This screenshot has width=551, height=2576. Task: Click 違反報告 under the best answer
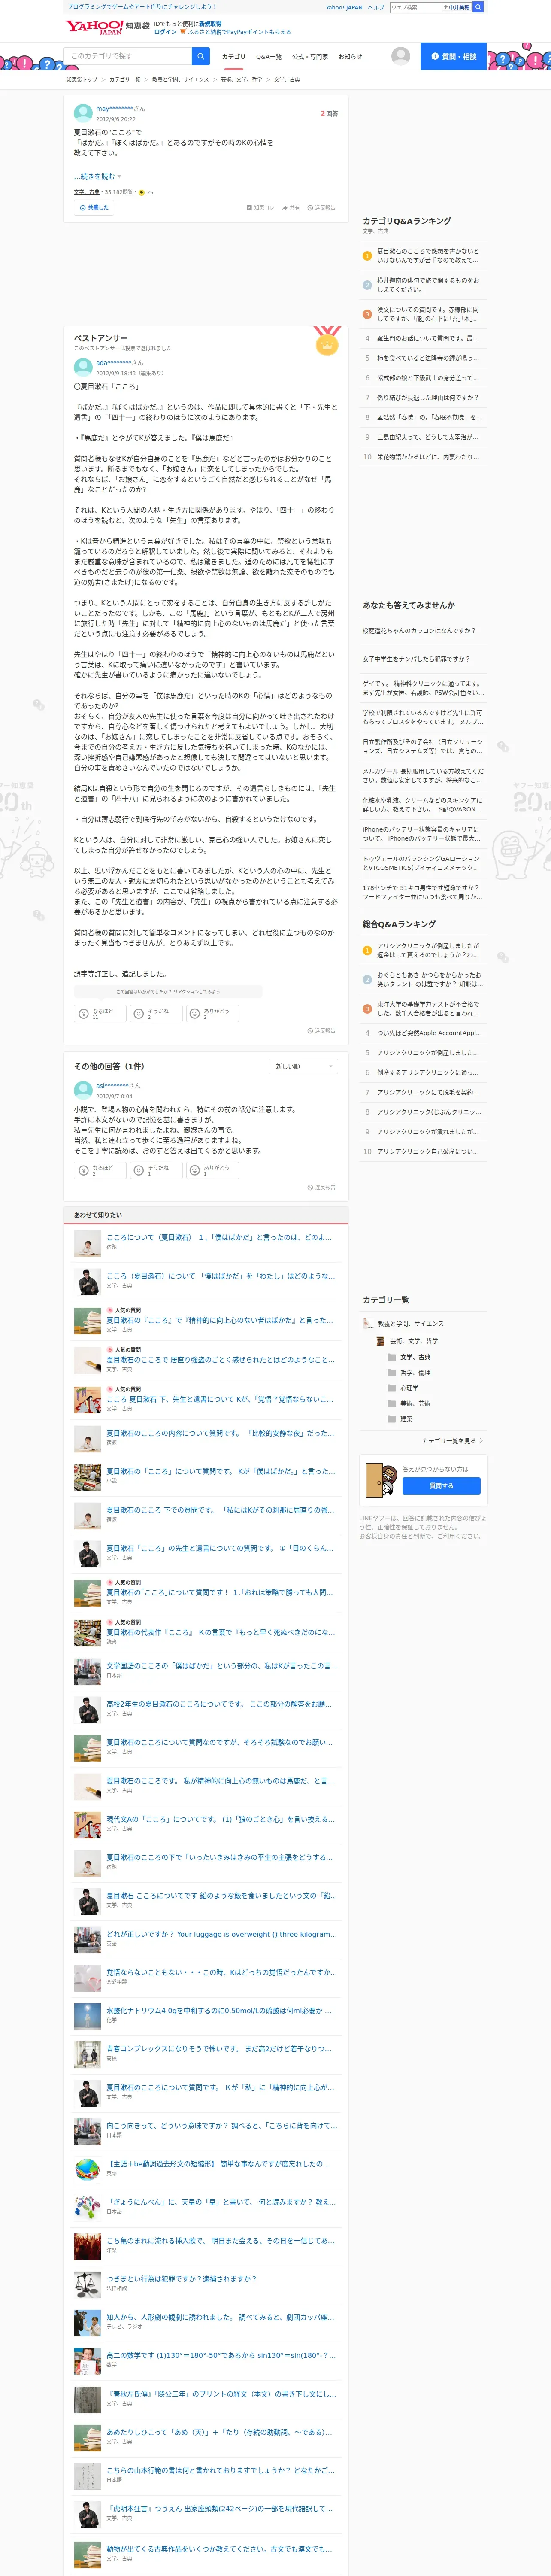tap(321, 1030)
